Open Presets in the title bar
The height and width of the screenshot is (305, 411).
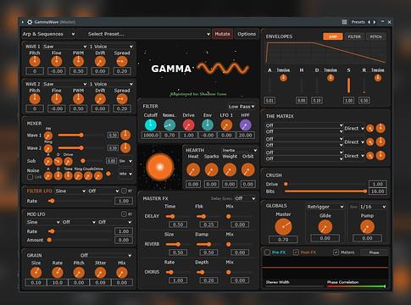point(358,22)
